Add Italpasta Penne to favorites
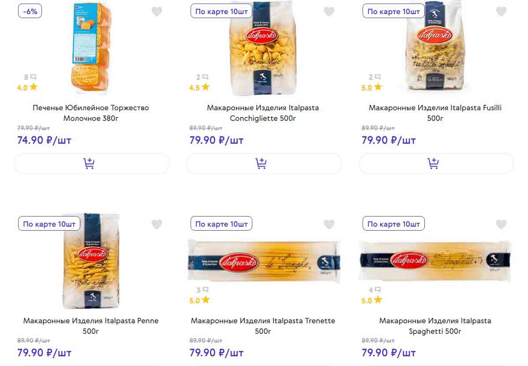Viewport: 528px width, 366px height. pyautogui.click(x=157, y=224)
